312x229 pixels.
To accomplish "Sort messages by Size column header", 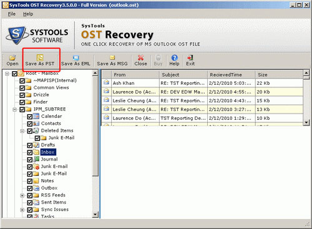I will pos(279,74).
